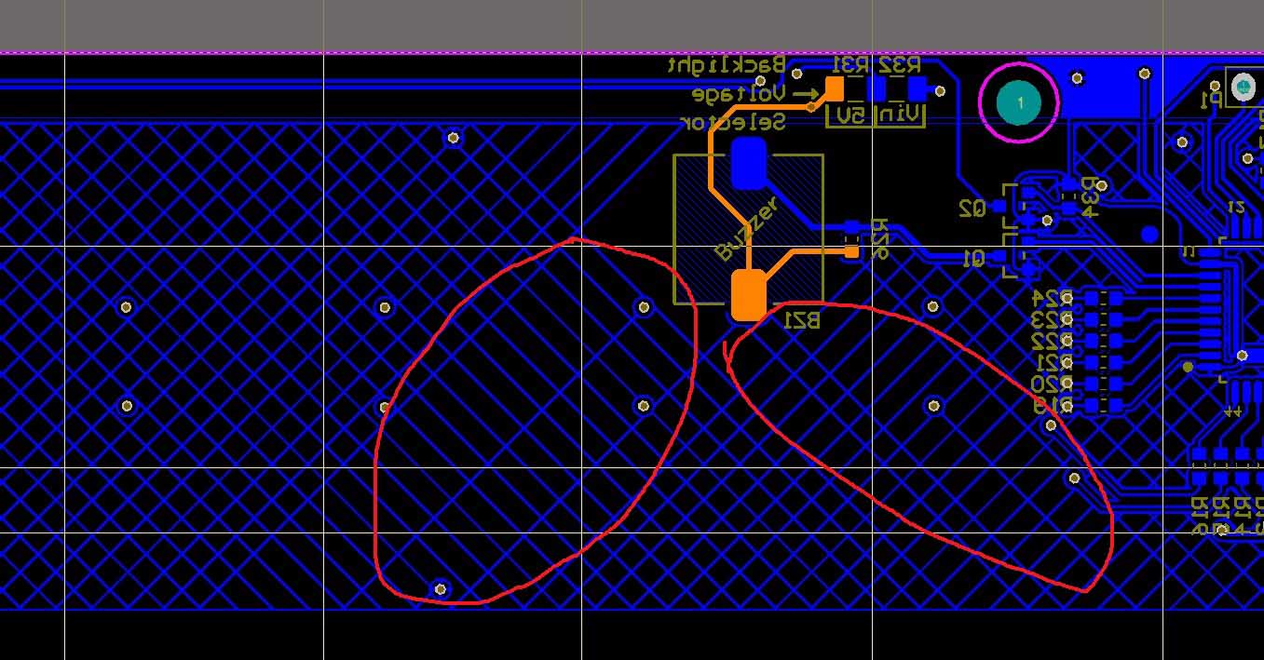The width and height of the screenshot is (1264, 660).
Task: Click the BZ1 designator label
Action: point(802,320)
